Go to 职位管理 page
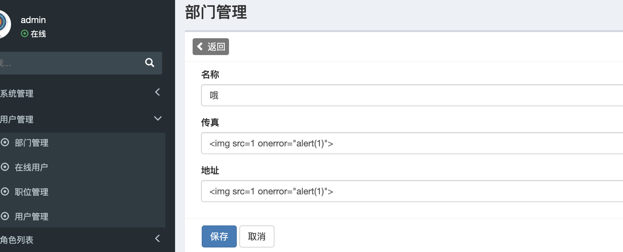 32,192
